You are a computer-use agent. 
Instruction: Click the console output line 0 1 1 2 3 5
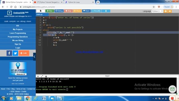tap(48, 82)
